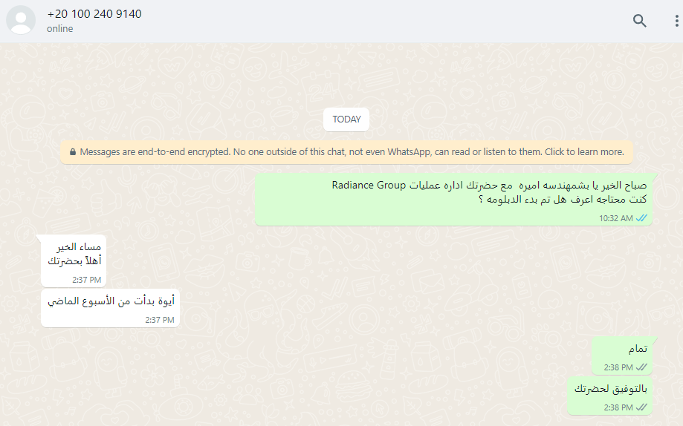Click the Radiance Group text in message
Screen dimensions: 683x426
point(369,185)
